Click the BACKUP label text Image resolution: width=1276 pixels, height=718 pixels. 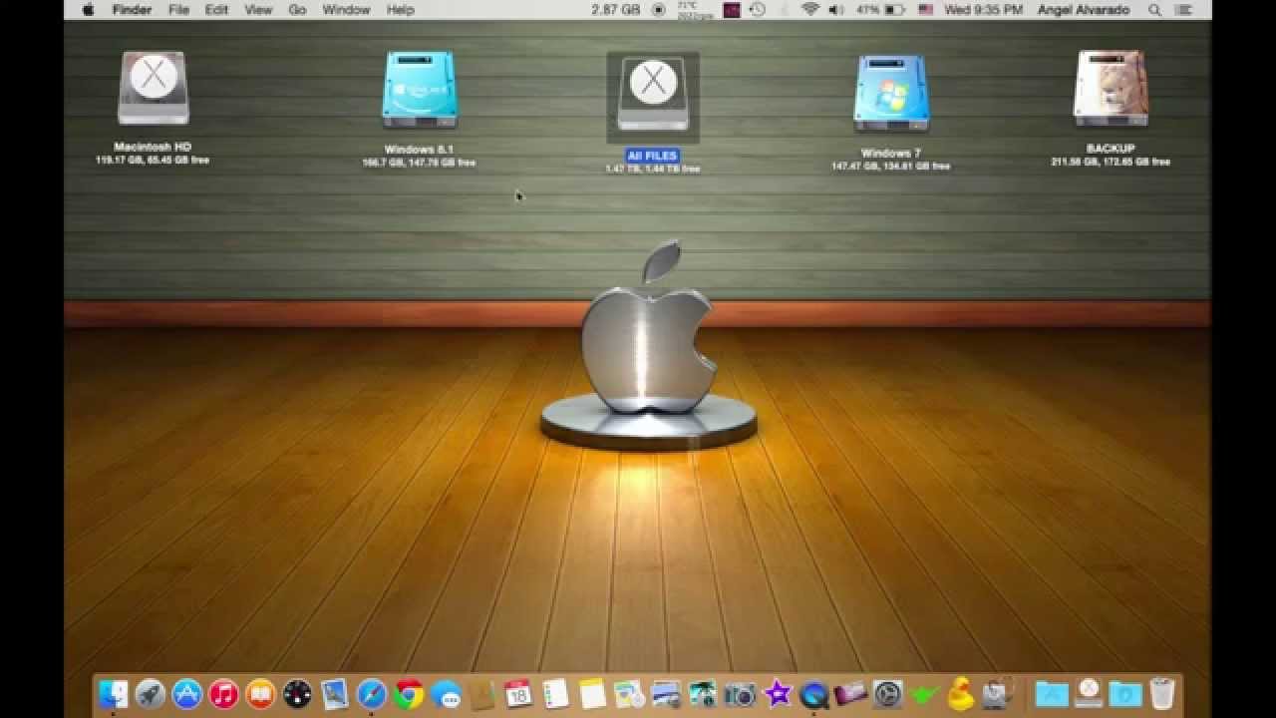point(1111,149)
